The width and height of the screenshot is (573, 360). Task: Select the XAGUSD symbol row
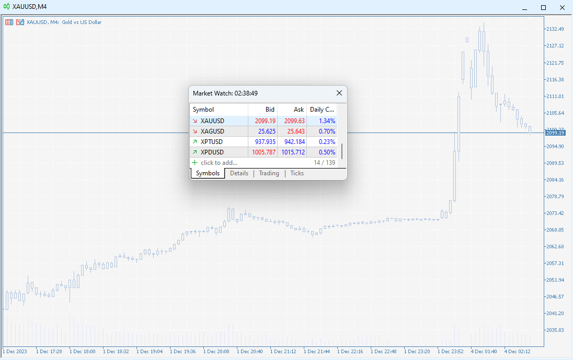pyautogui.click(x=263, y=131)
